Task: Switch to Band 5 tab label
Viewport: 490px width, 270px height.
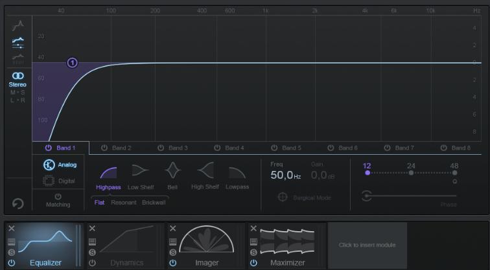Action: coord(292,148)
